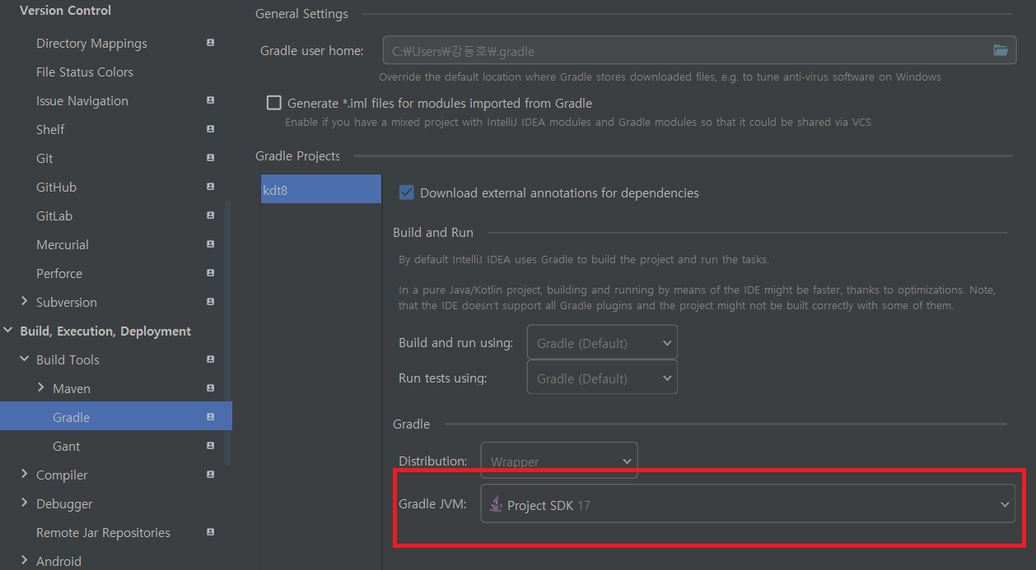Collapse Build, Execution, Deployment section
The width and height of the screenshot is (1036, 570).
click(x=8, y=331)
